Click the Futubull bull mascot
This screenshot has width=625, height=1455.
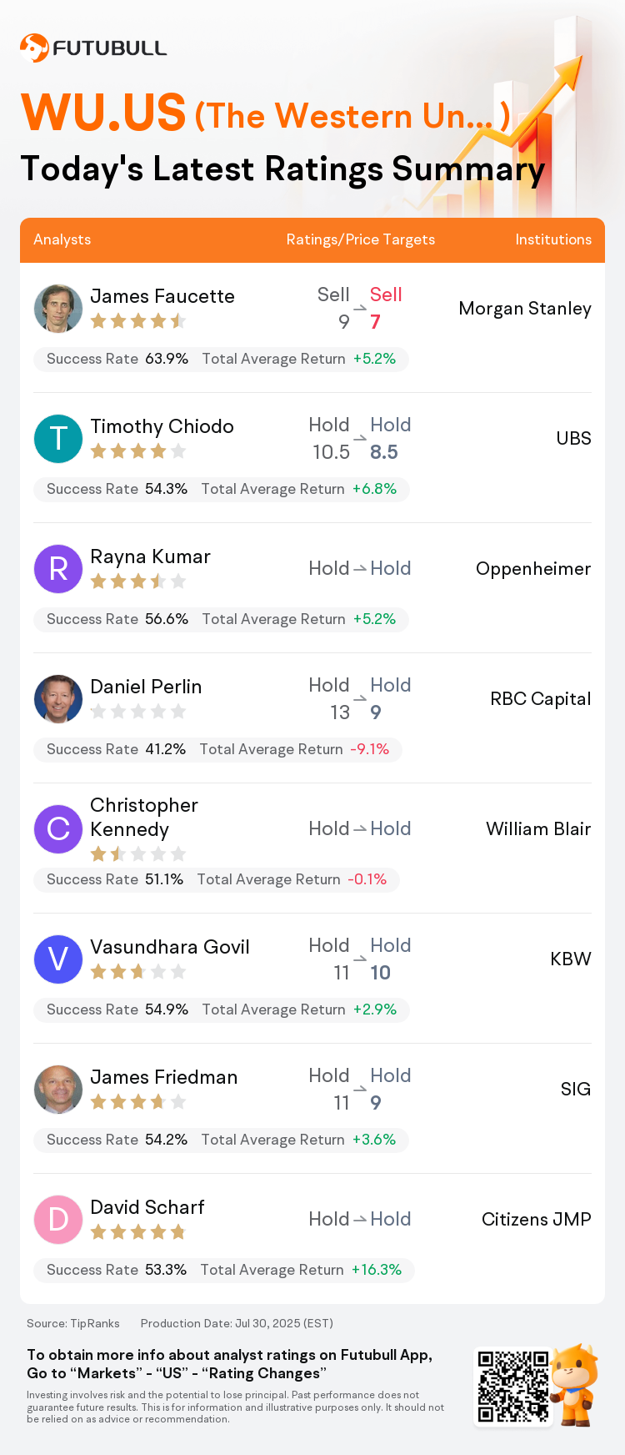click(576, 1384)
